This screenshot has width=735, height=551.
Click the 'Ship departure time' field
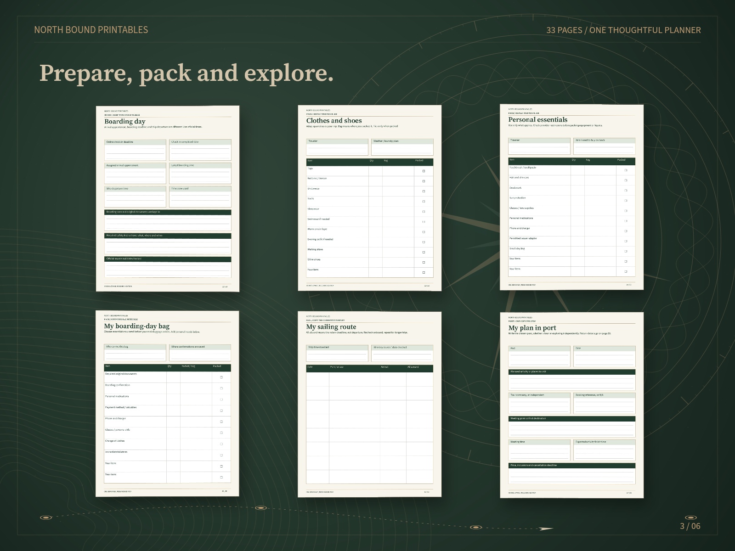(x=135, y=197)
